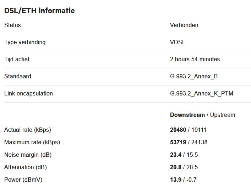Click the Type verbinding label
This screenshot has width=251, height=187.
(x=25, y=42)
